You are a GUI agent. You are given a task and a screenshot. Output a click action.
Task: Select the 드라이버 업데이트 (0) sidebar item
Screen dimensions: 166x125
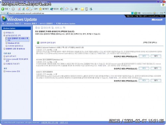coord(15,46)
